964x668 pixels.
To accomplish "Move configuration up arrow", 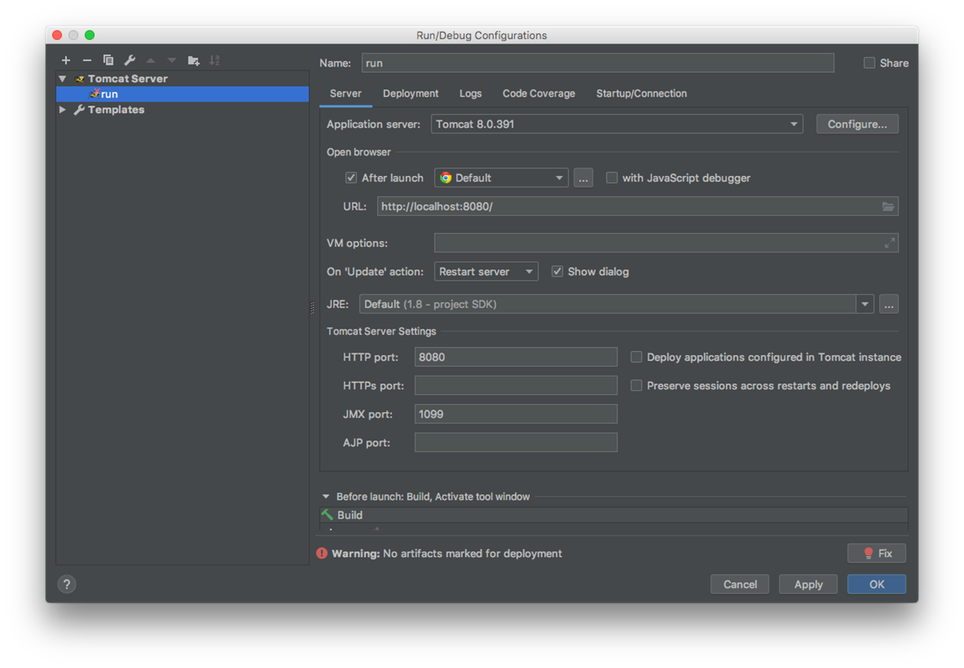I will 151,60.
